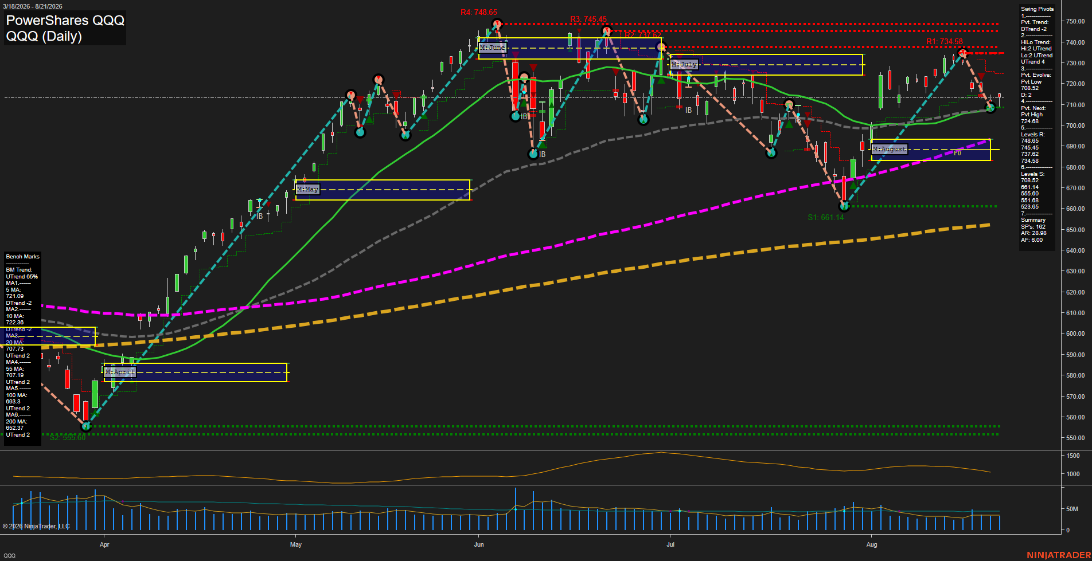The height and width of the screenshot is (561, 1092).
Task: Click the 650.00 price axis label
Action: tap(1075, 230)
